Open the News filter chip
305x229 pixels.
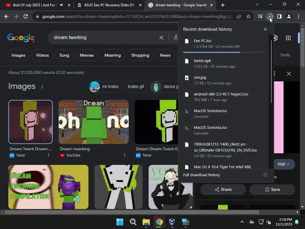pos(165,55)
